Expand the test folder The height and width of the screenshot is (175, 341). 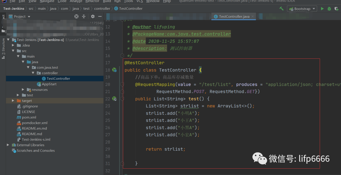tap(18, 95)
